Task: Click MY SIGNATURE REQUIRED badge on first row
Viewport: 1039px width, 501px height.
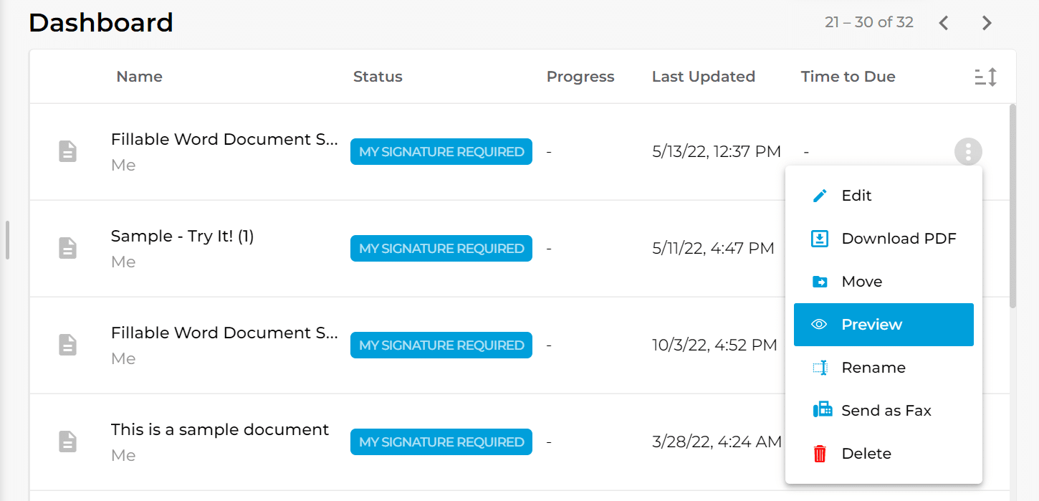Action: [x=441, y=151]
